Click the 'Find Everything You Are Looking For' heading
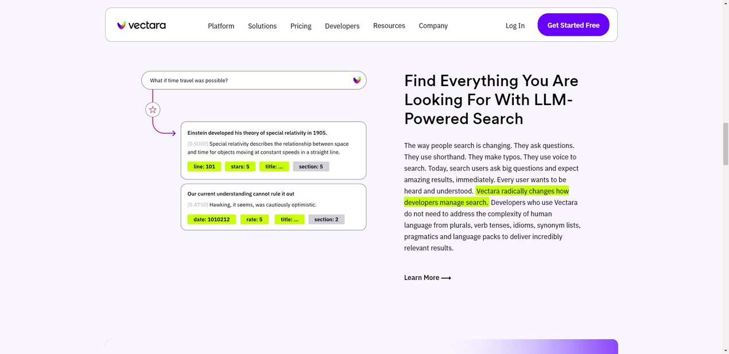 [x=491, y=99]
